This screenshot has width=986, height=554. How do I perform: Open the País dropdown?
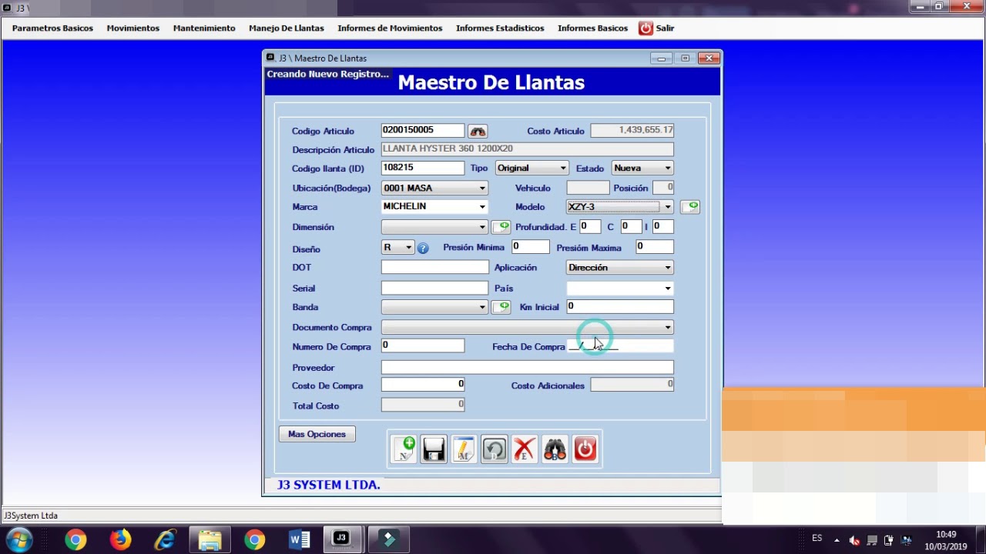[x=668, y=289]
